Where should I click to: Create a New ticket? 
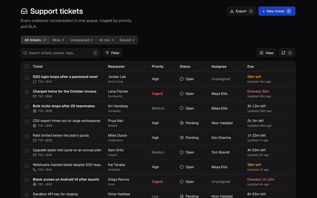(277, 11)
